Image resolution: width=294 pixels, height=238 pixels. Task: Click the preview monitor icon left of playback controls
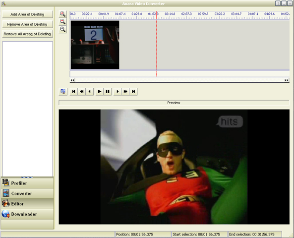[x=63, y=92]
